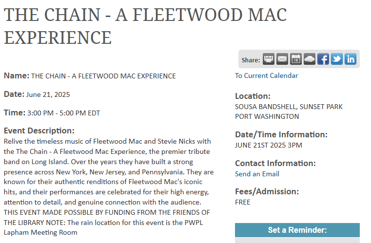The image size is (371, 243).
Task: Share the event on Facebook
Action: point(323,59)
